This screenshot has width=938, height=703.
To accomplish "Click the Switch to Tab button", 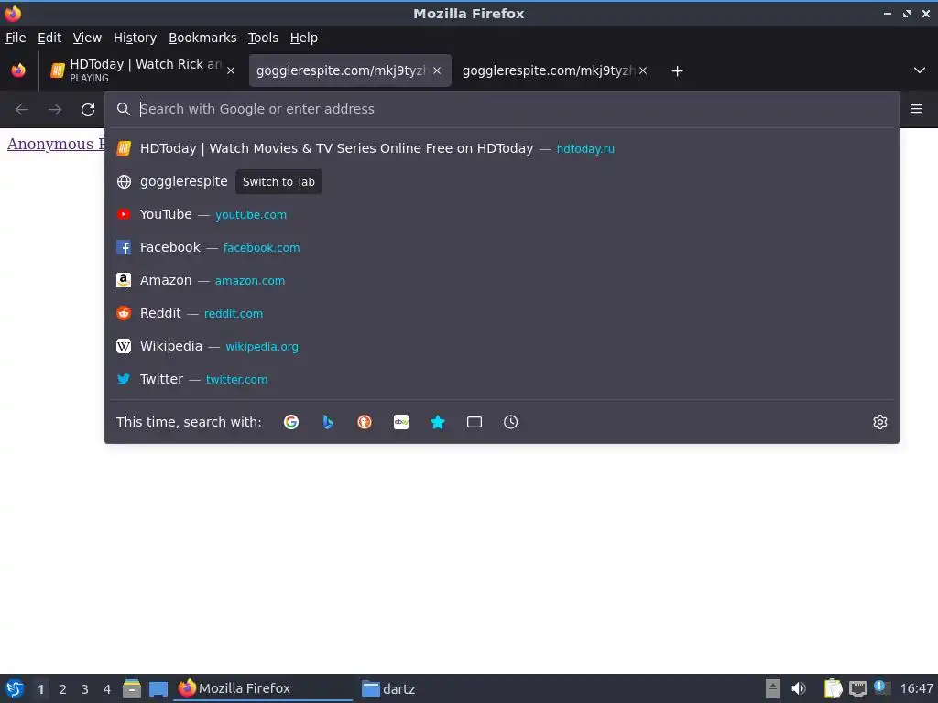I will [278, 182].
